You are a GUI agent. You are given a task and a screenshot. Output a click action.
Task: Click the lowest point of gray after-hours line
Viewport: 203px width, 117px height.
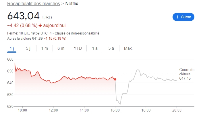point(120,104)
